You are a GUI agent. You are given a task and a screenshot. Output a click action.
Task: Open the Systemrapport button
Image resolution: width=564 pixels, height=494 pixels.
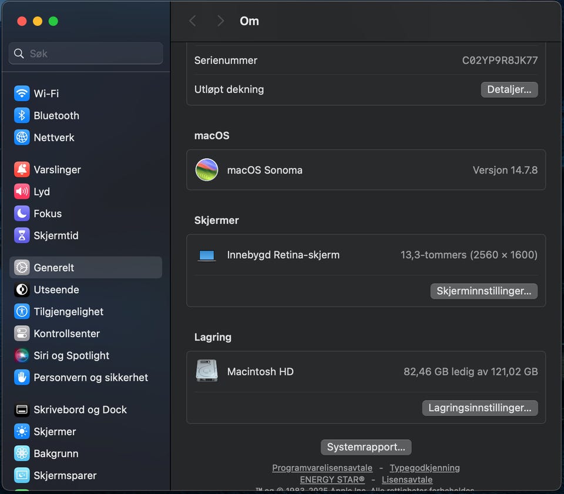pos(366,447)
